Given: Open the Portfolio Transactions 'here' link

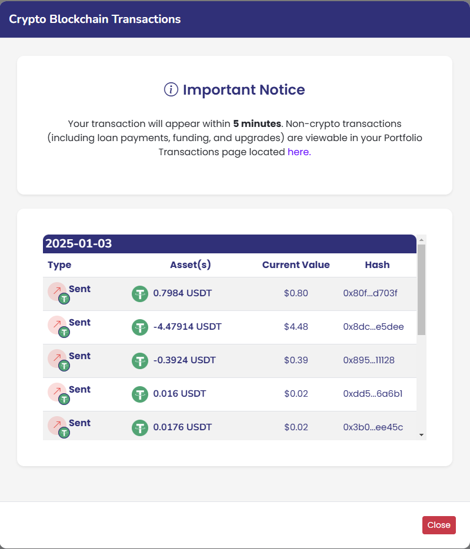Looking at the screenshot, I should pos(299,152).
